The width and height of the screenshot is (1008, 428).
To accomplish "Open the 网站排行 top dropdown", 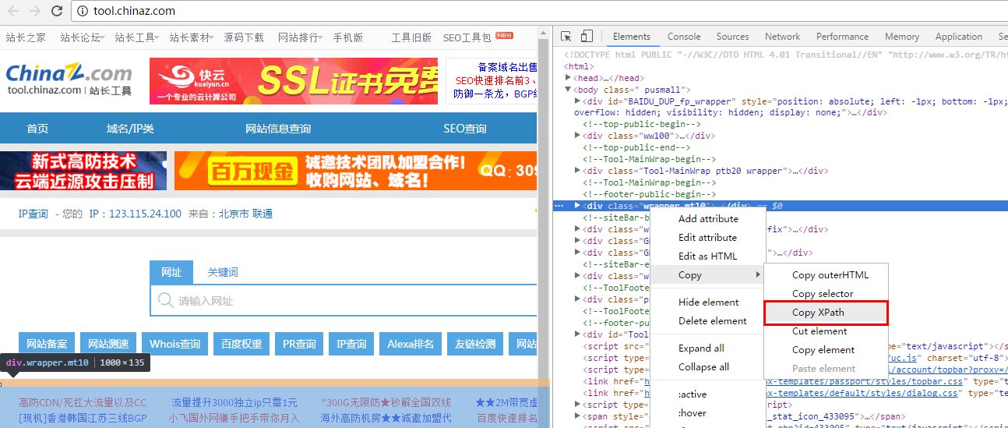I will click(x=301, y=37).
